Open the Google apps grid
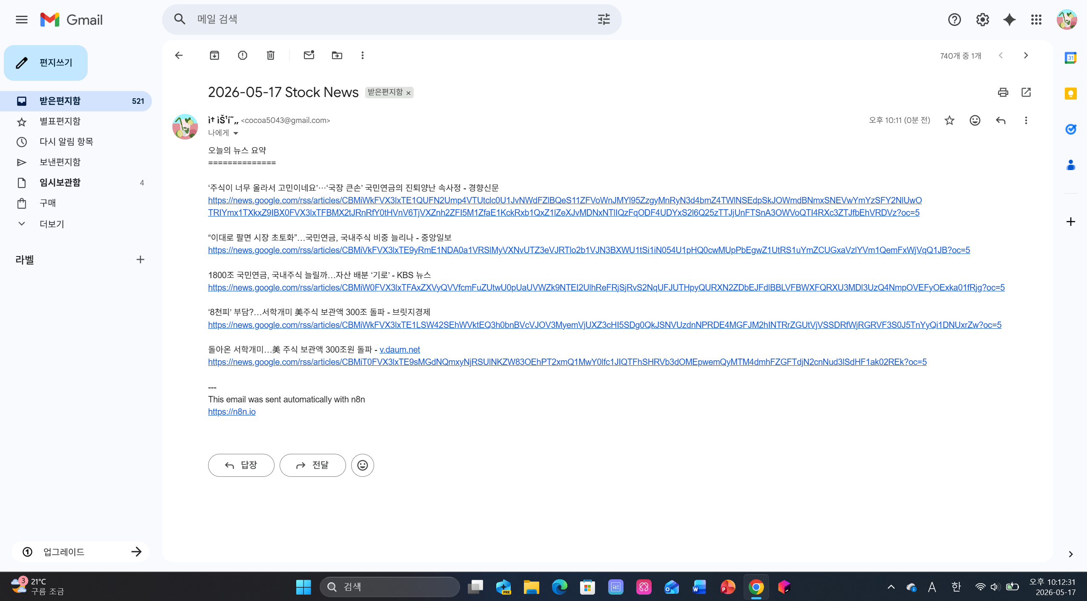 click(1036, 20)
